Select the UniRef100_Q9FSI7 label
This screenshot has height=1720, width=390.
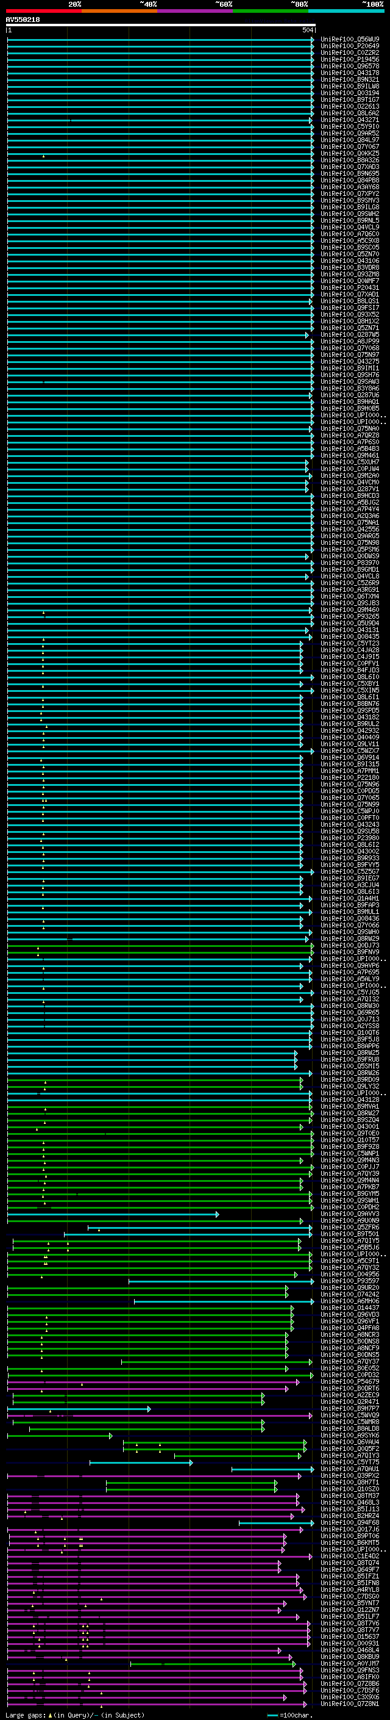point(350,308)
